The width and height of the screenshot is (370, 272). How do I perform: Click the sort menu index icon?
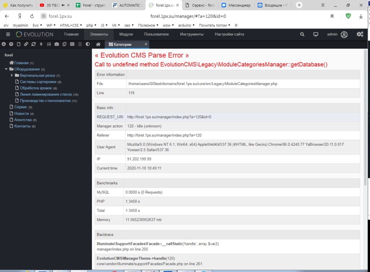coord(49,44)
